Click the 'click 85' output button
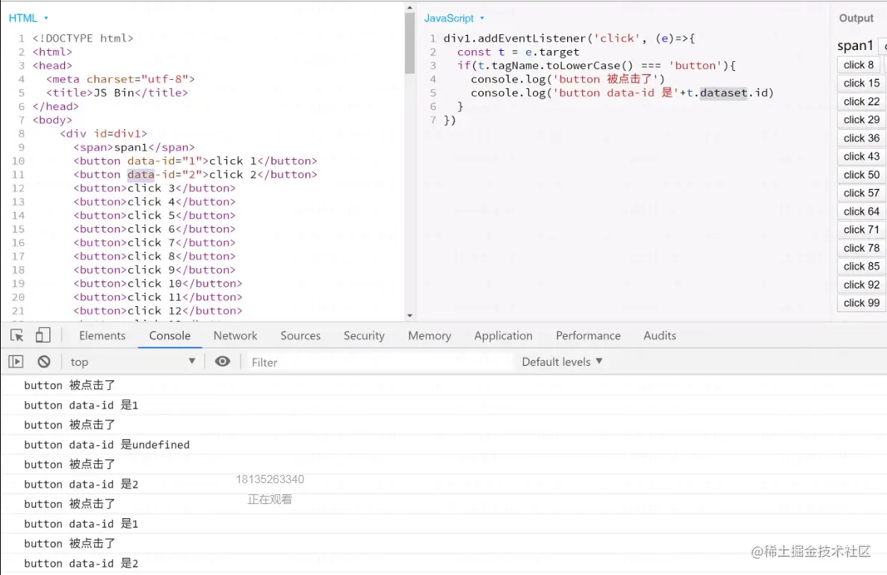 click(x=861, y=267)
